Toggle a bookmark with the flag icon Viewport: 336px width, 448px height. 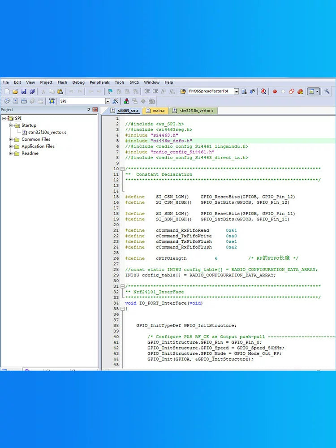tap(110, 91)
